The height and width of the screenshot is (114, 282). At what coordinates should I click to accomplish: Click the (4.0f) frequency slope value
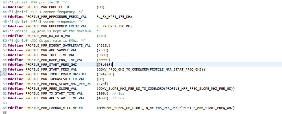pyautogui.click(x=102, y=84)
